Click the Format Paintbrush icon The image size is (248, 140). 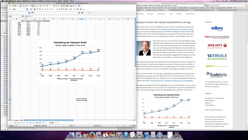click(x=44, y=6)
